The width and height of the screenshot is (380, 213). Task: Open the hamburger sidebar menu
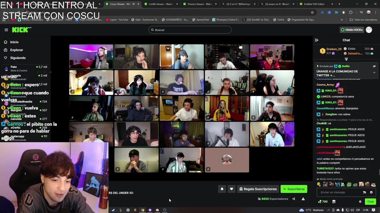coord(6,30)
